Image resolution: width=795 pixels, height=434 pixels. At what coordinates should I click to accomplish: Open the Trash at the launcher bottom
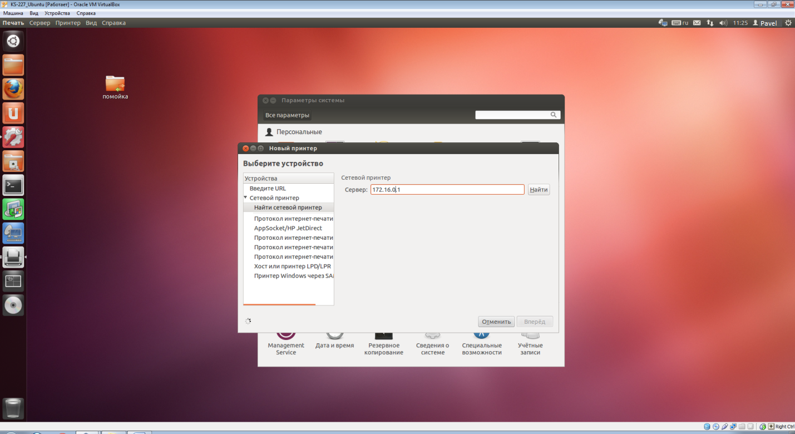[13, 408]
